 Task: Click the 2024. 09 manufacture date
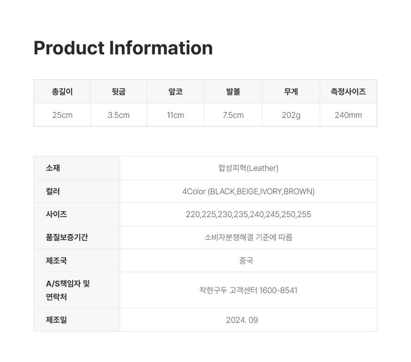(242, 320)
